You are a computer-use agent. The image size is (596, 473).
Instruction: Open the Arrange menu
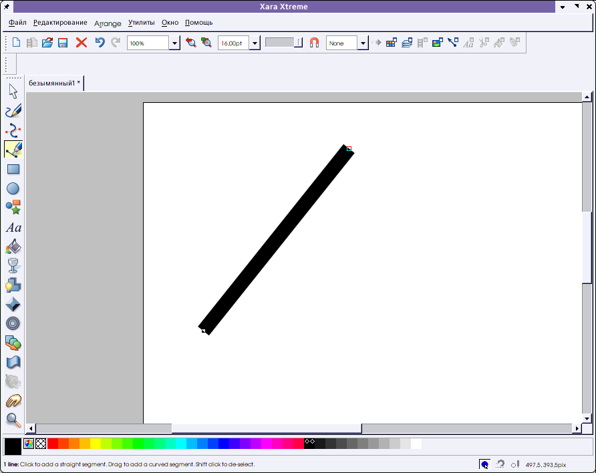(108, 23)
